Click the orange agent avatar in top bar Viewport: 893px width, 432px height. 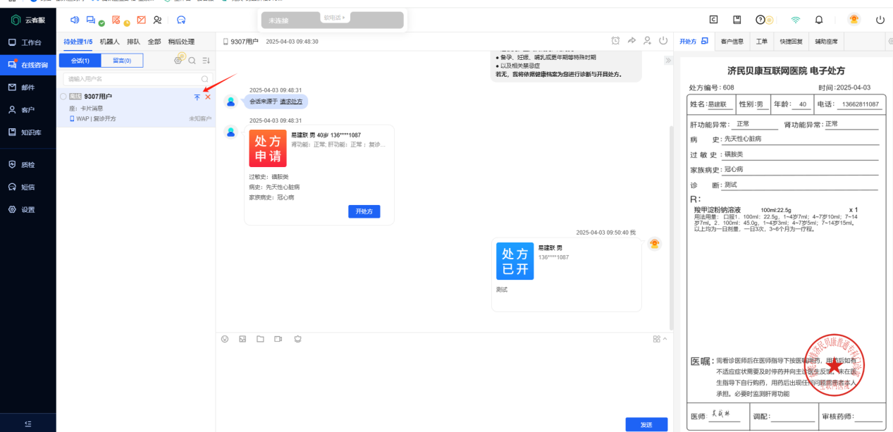[x=854, y=20]
